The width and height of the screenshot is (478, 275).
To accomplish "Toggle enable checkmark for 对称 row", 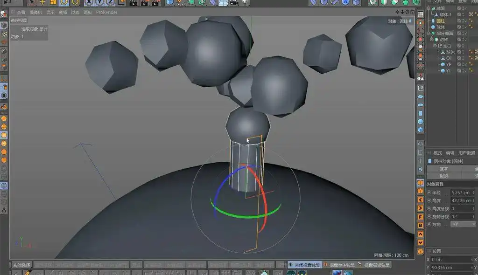I will [x=466, y=40].
